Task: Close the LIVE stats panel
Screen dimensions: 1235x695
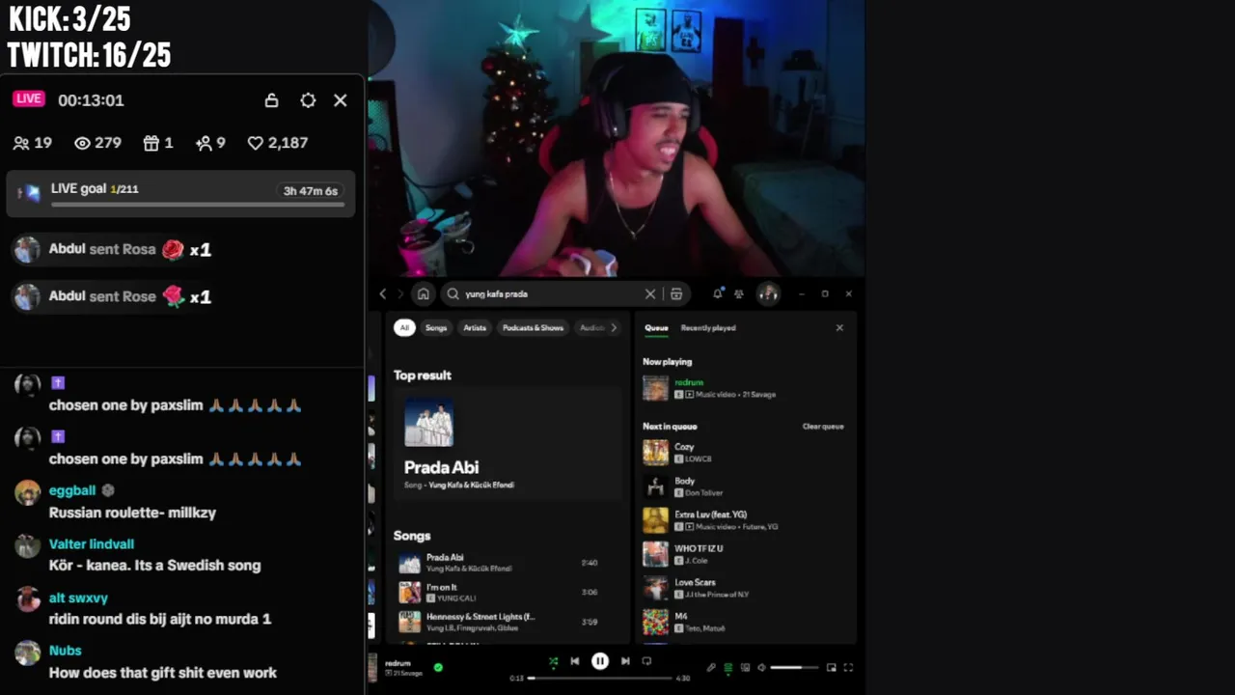Action: coord(341,100)
